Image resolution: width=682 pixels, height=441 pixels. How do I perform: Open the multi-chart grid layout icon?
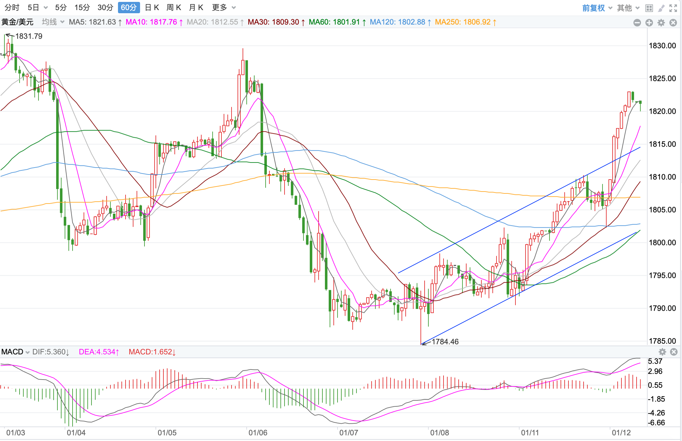click(649, 8)
